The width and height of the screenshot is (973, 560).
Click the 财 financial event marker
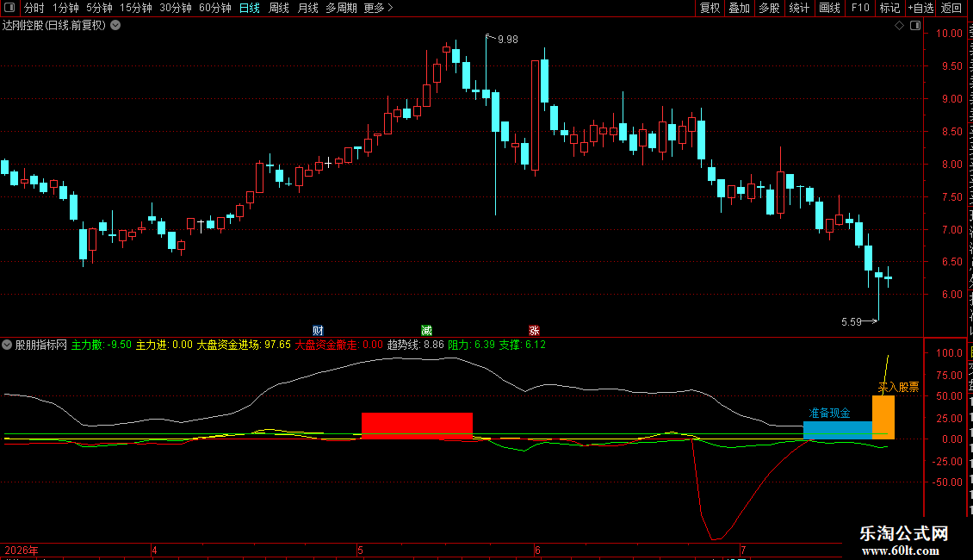click(319, 330)
